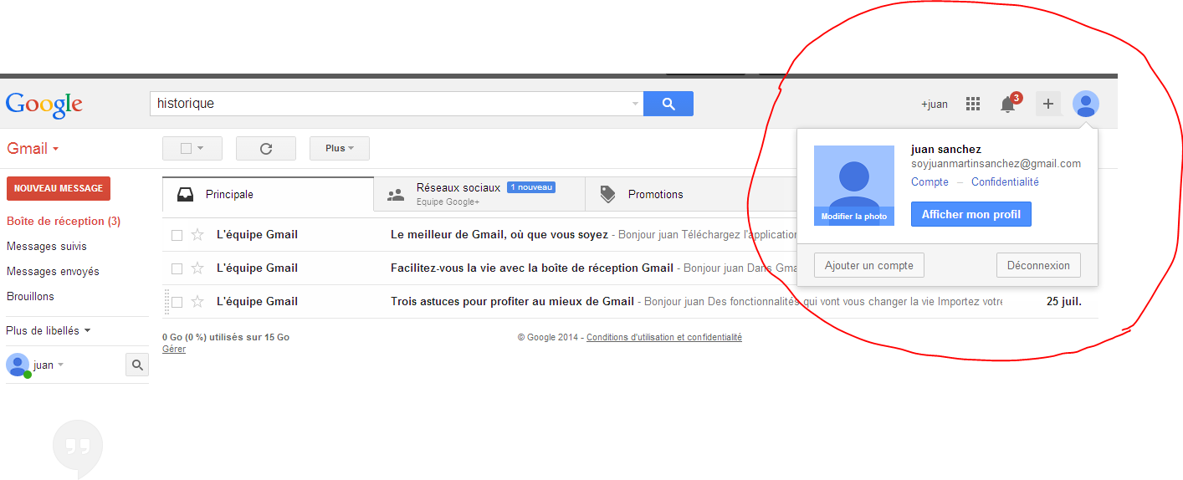Click the Refresh mail icon button
The width and height of the screenshot is (1183, 480).
point(266,148)
